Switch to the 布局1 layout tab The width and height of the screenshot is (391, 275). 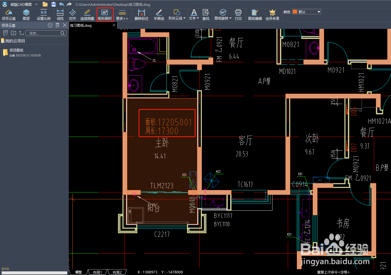(x=97, y=272)
